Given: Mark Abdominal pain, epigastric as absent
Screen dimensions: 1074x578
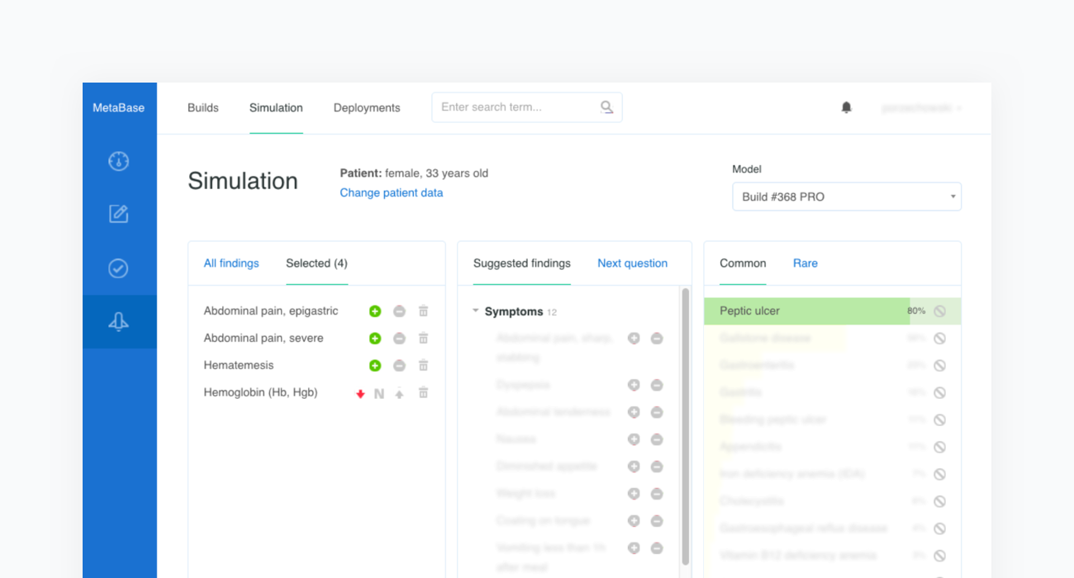Looking at the screenshot, I should pyautogui.click(x=399, y=311).
